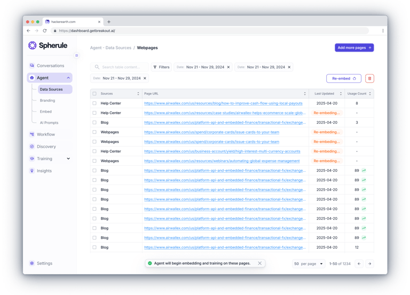Go to previous page arrow

pyautogui.click(x=359, y=264)
